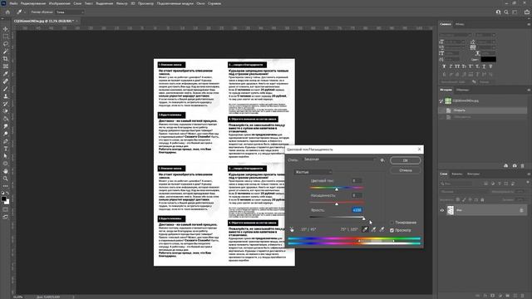Screen dimensions: 532x299
Task: Open the Изображение menu
Action: (59, 3)
